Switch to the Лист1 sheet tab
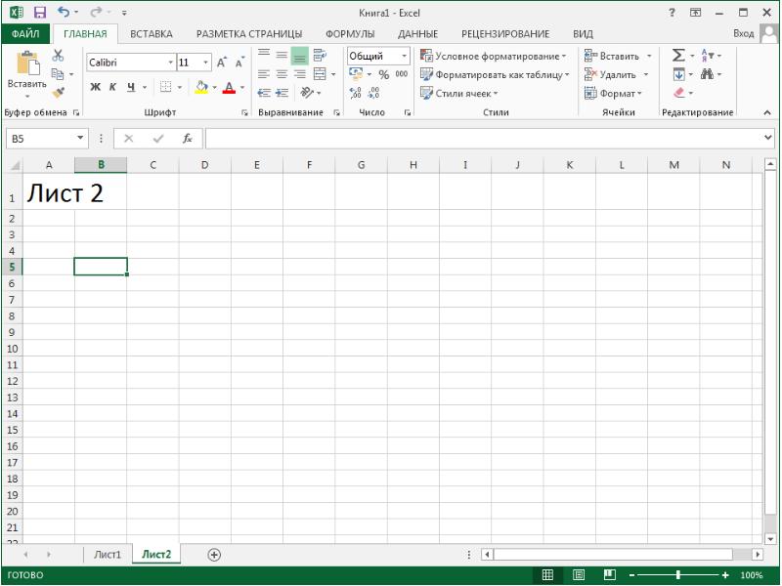 [108, 554]
